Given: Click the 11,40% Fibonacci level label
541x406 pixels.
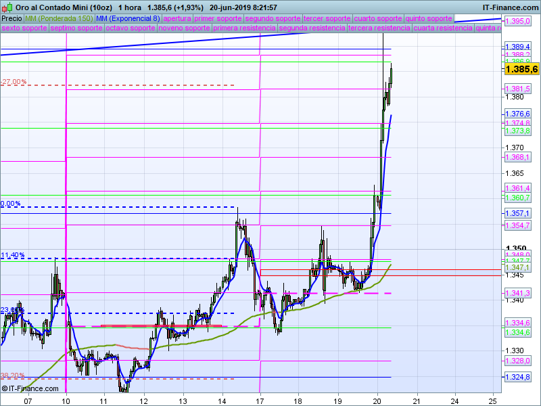Looking at the screenshot, I should [12, 255].
